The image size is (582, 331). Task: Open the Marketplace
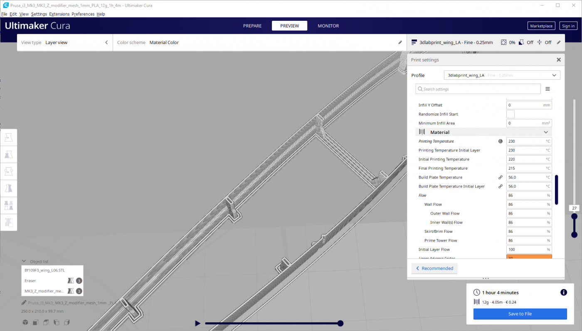tap(541, 25)
